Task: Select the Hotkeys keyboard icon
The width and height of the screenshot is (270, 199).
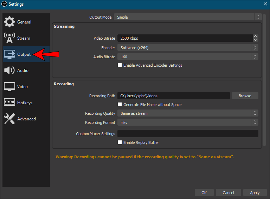Action: point(9,103)
